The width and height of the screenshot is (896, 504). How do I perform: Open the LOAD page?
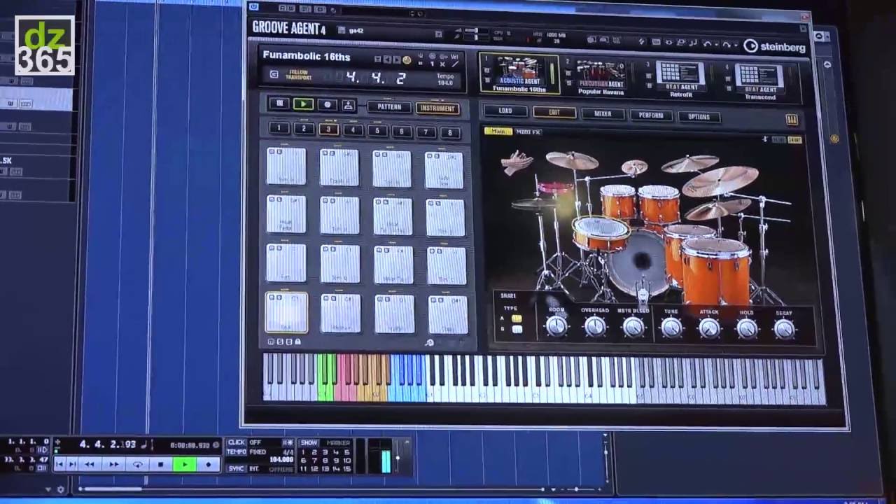point(505,111)
